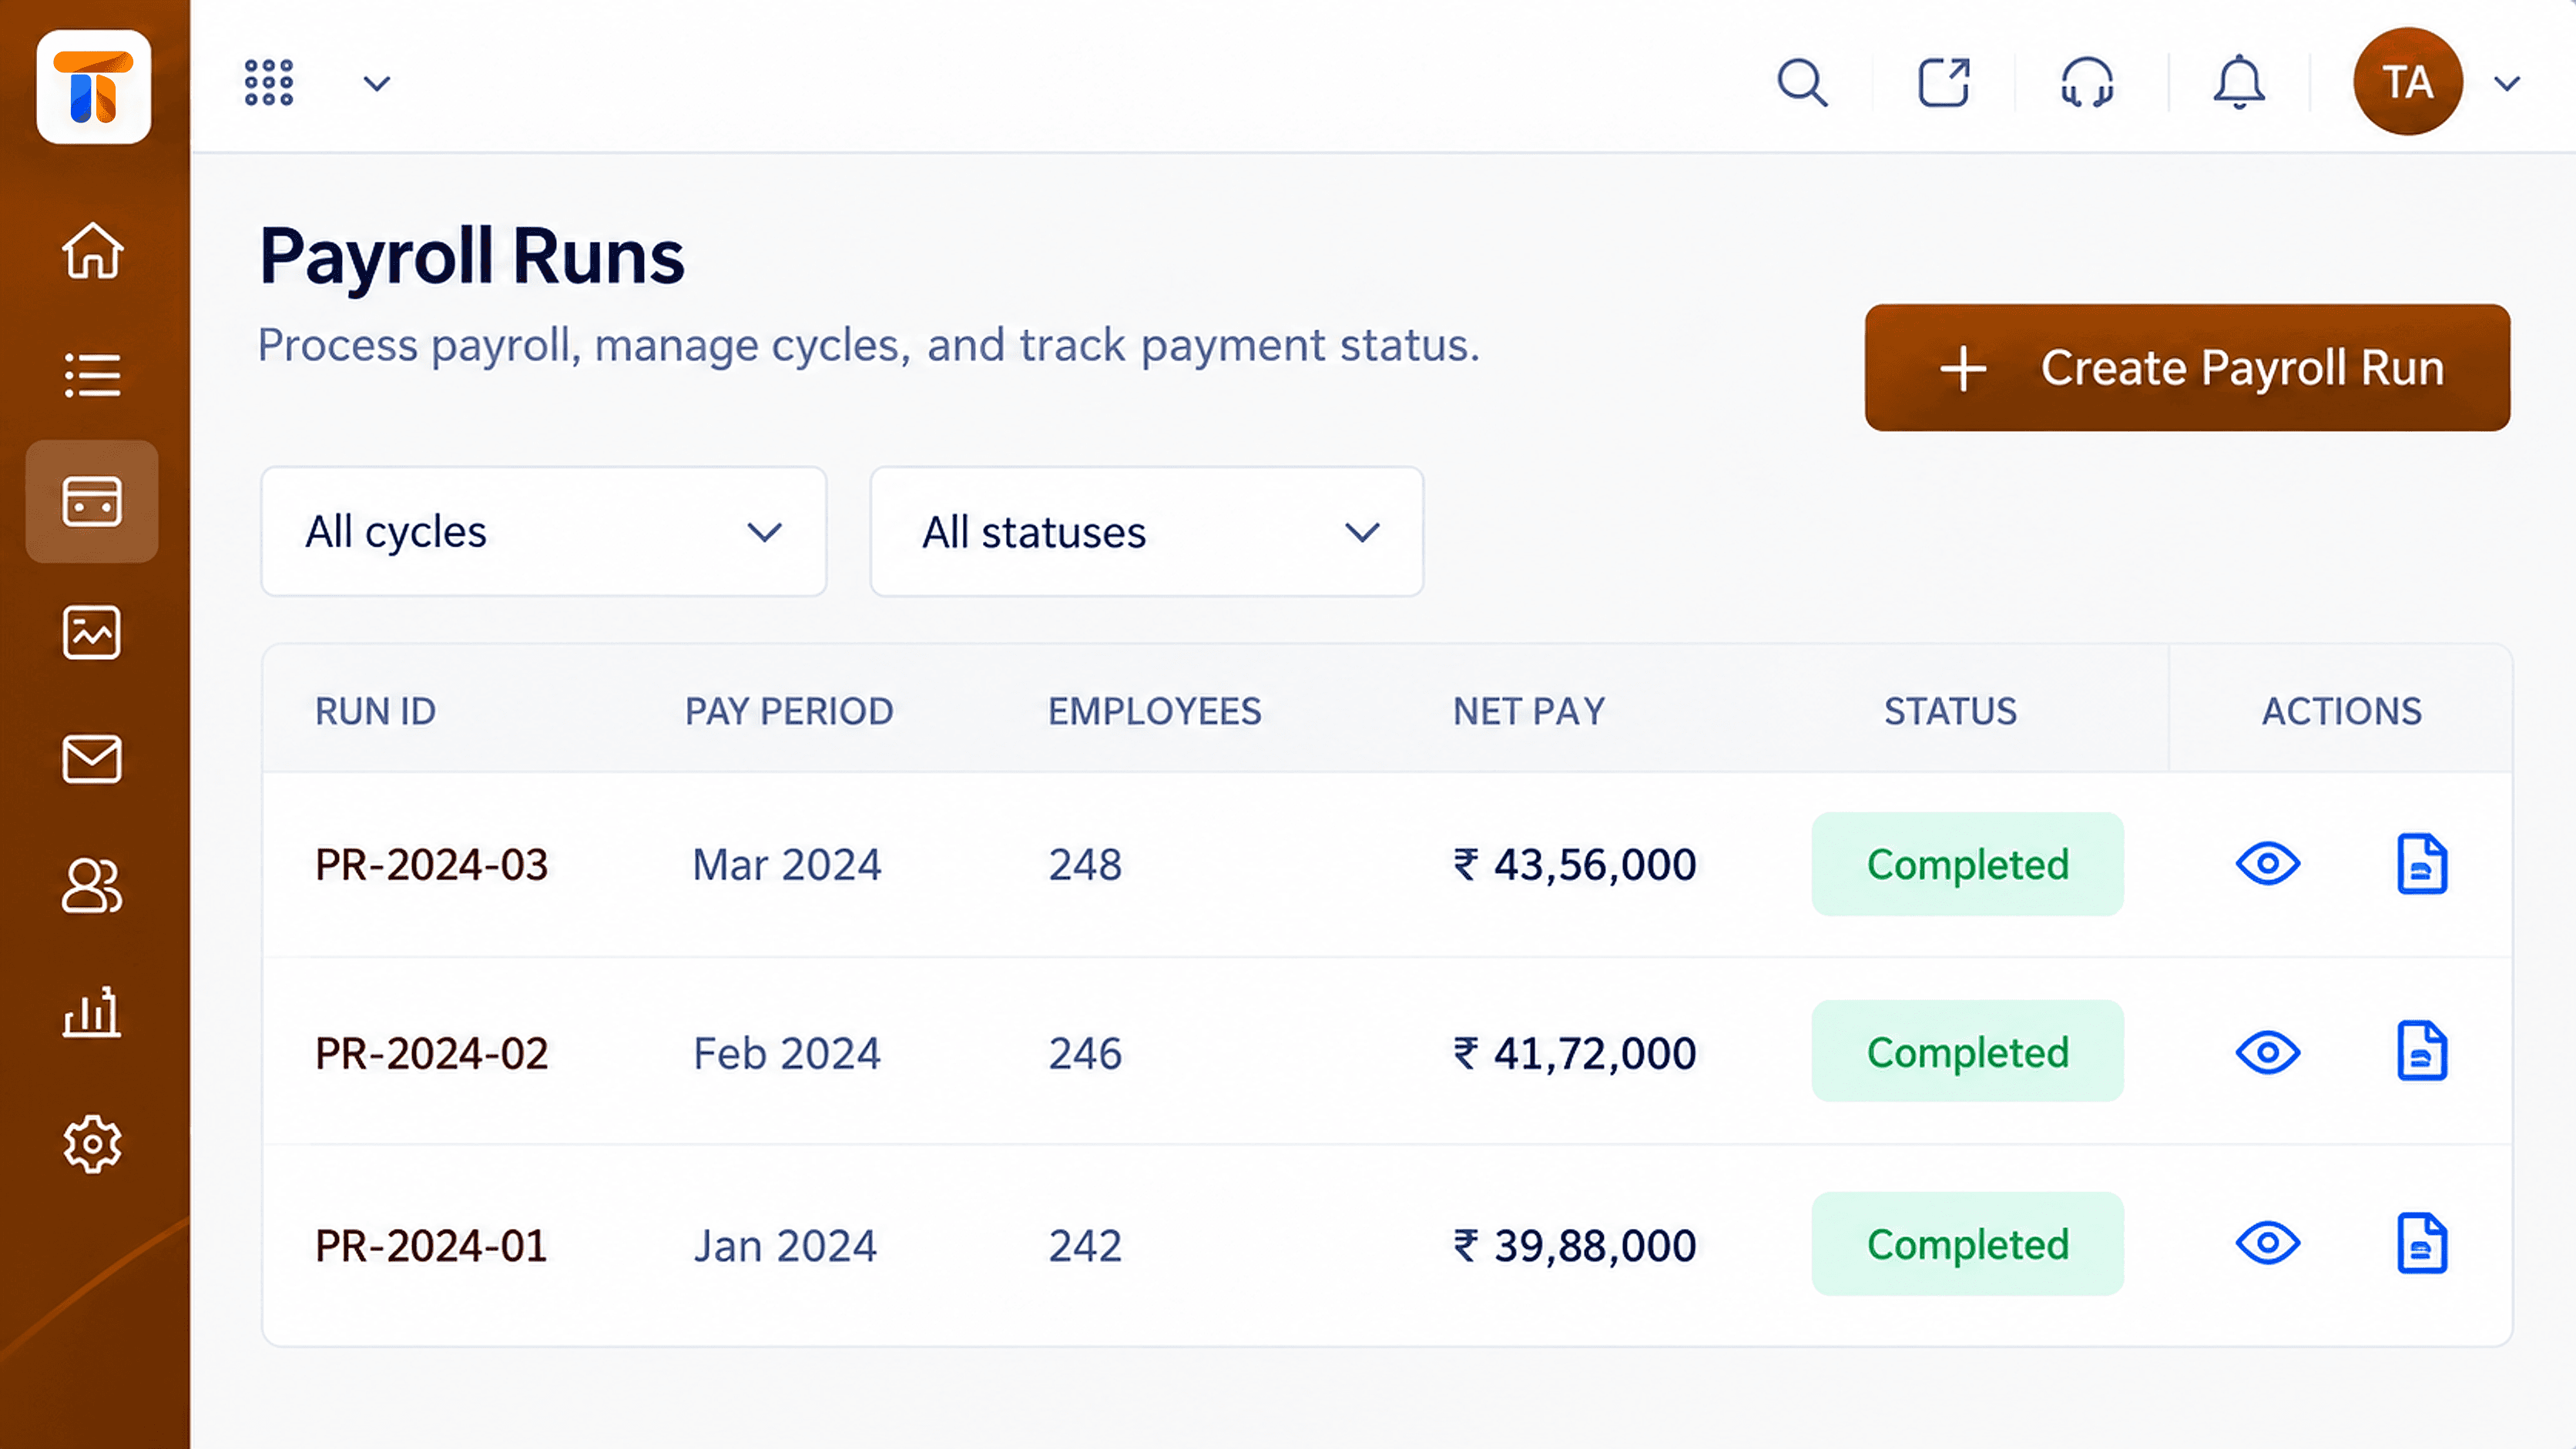Open the apps grid launcher icon
Image resolution: width=2576 pixels, height=1449 pixels.
269,82
